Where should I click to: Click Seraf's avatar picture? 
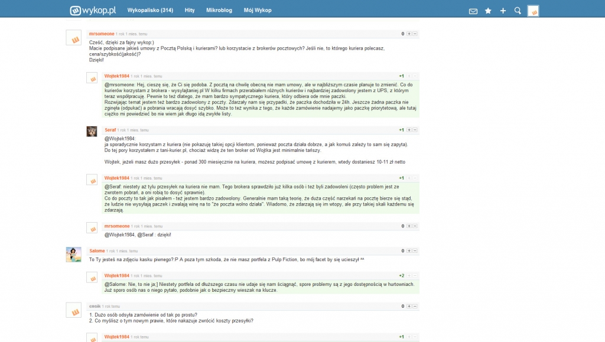(92, 131)
